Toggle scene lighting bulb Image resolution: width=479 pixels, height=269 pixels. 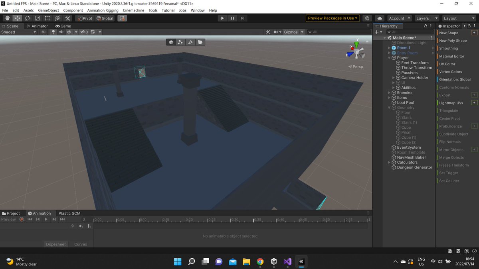coord(53,32)
